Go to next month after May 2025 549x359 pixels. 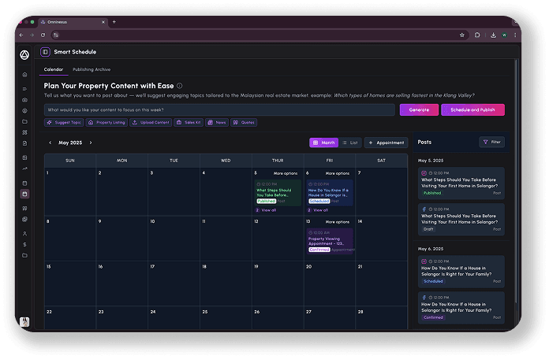(91, 142)
